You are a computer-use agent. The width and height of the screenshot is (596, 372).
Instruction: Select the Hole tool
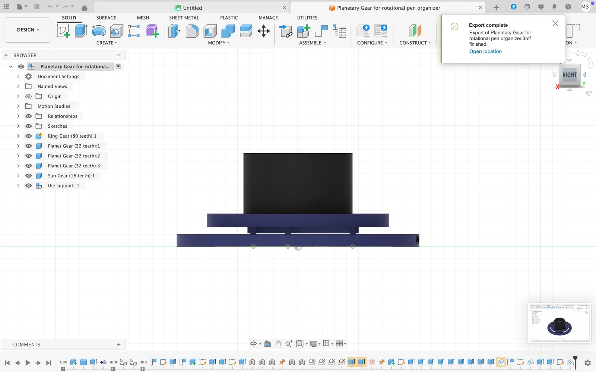116,31
